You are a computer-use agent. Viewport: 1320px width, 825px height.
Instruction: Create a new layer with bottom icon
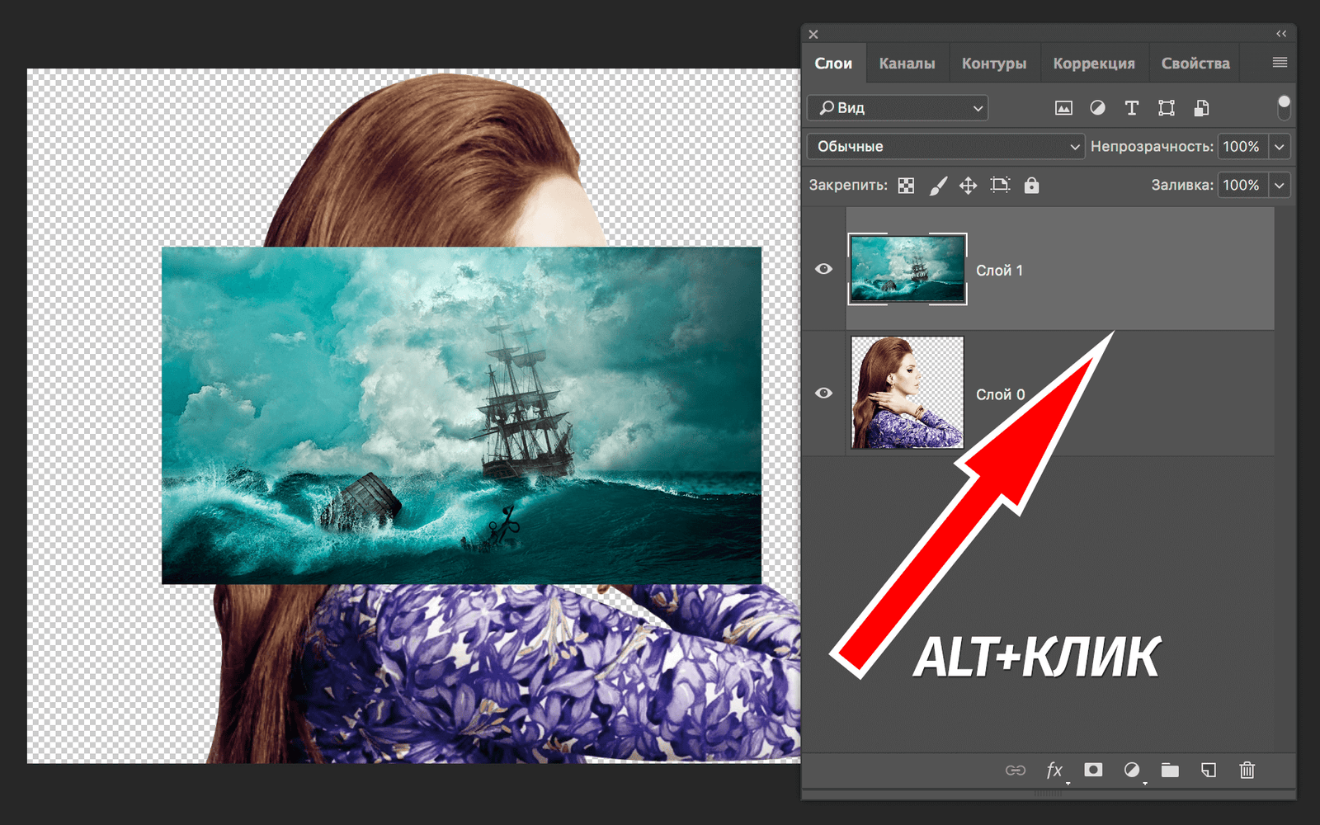(x=1209, y=770)
